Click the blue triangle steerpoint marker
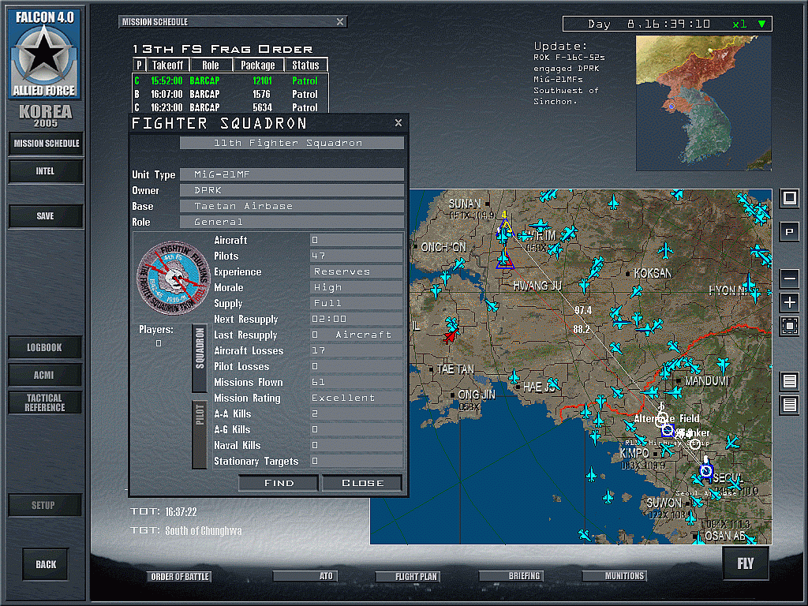The width and height of the screenshot is (808, 606). (x=505, y=260)
